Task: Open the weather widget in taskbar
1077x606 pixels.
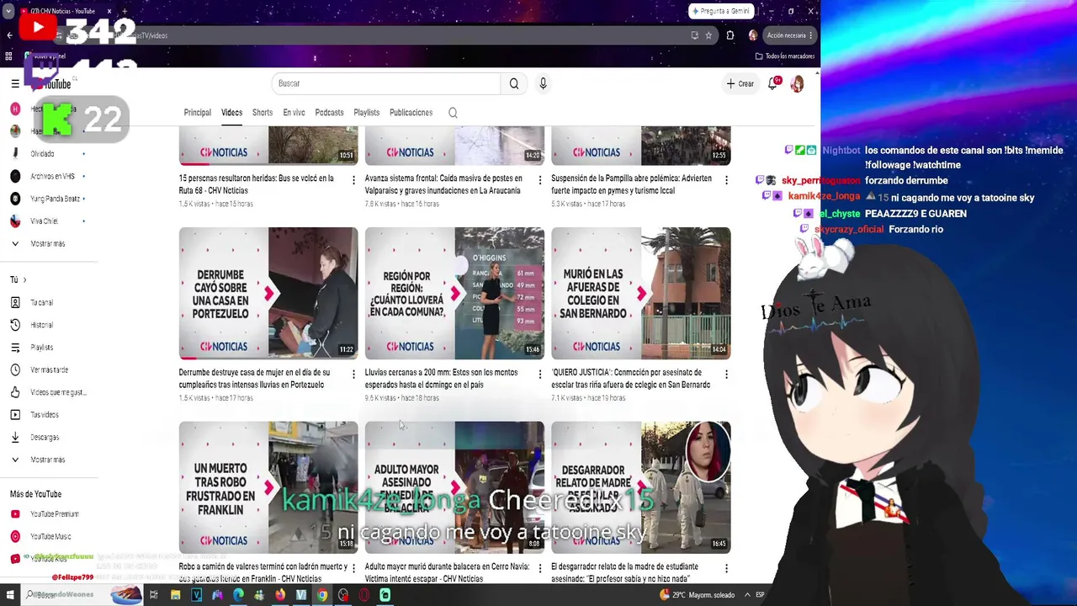Action: [698, 595]
